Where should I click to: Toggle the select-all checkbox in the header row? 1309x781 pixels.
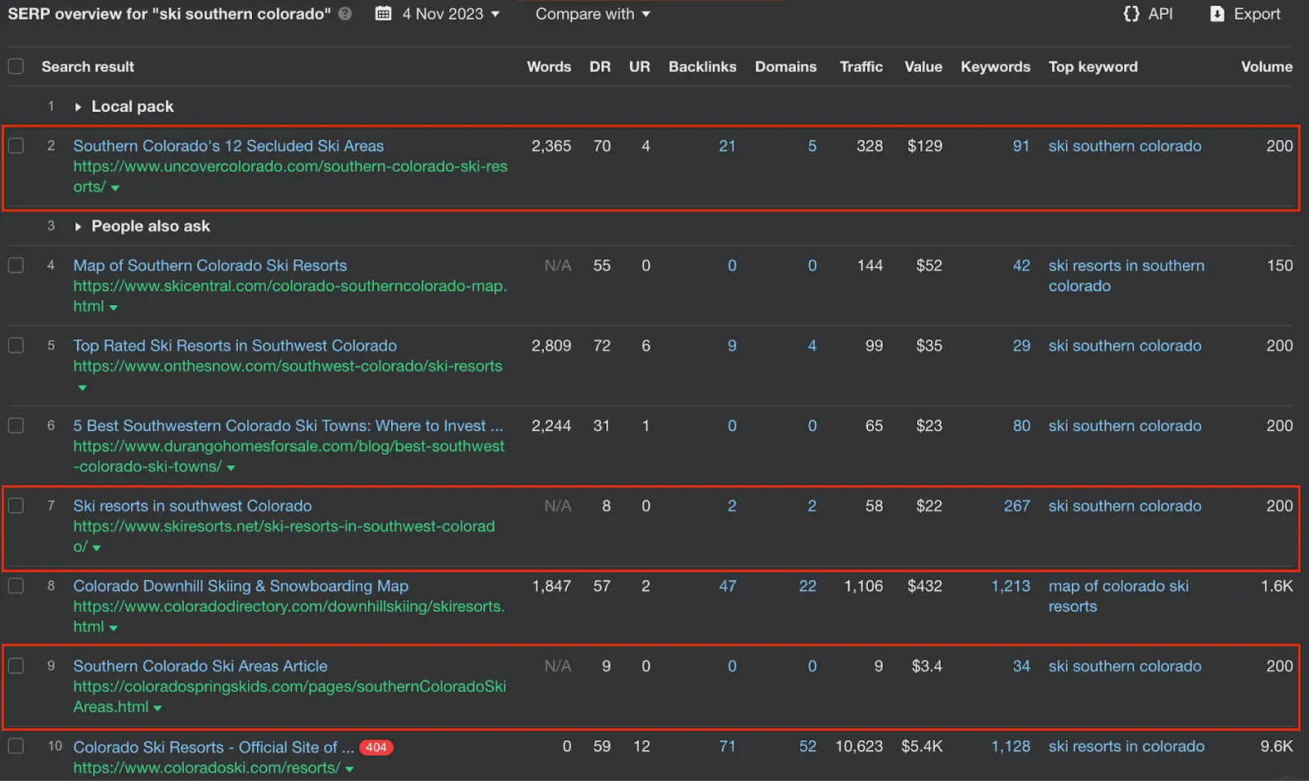point(16,66)
